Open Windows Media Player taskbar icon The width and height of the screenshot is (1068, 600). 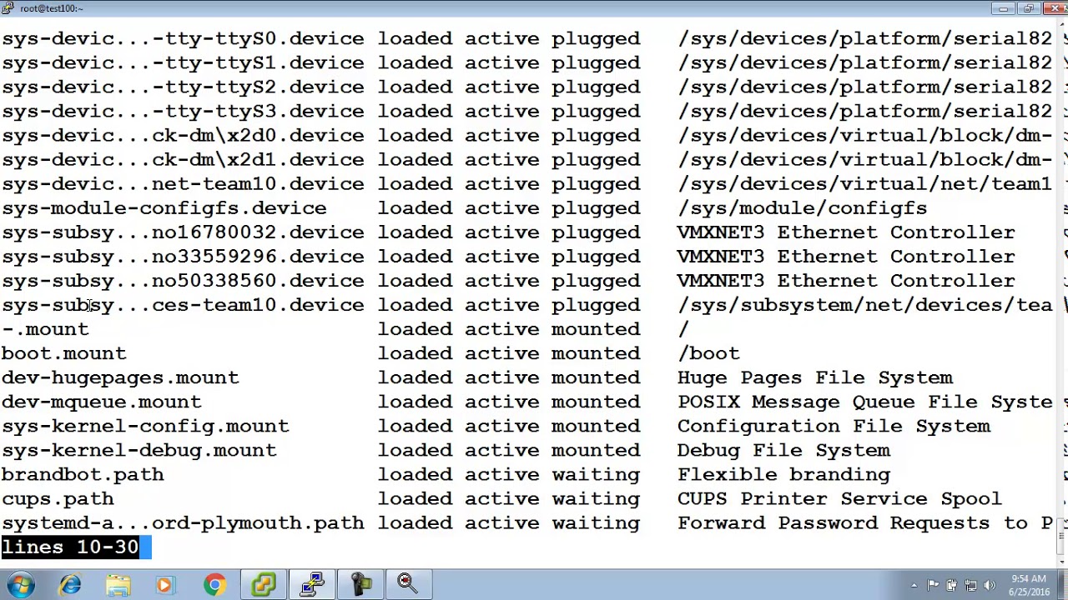click(165, 585)
